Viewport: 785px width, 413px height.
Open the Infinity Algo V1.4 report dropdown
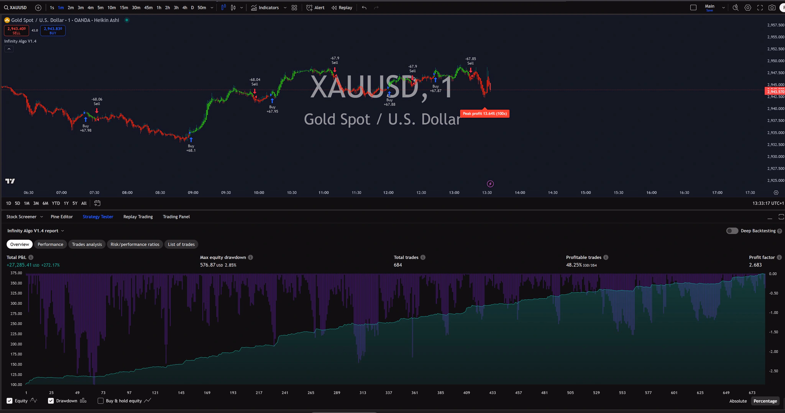coord(62,230)
